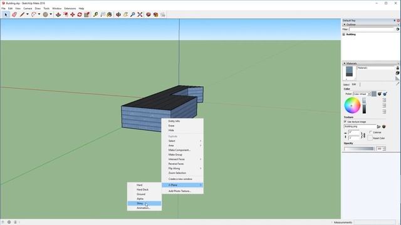Select the Text label tool
The width and height of the screenshot is (401, 225).
(103, 14)
